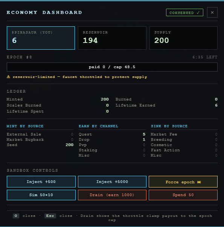The width and height of the screenshot is (224, 227).
Task: Click the 6:35 LEFT timer
Action: point(205,57)
